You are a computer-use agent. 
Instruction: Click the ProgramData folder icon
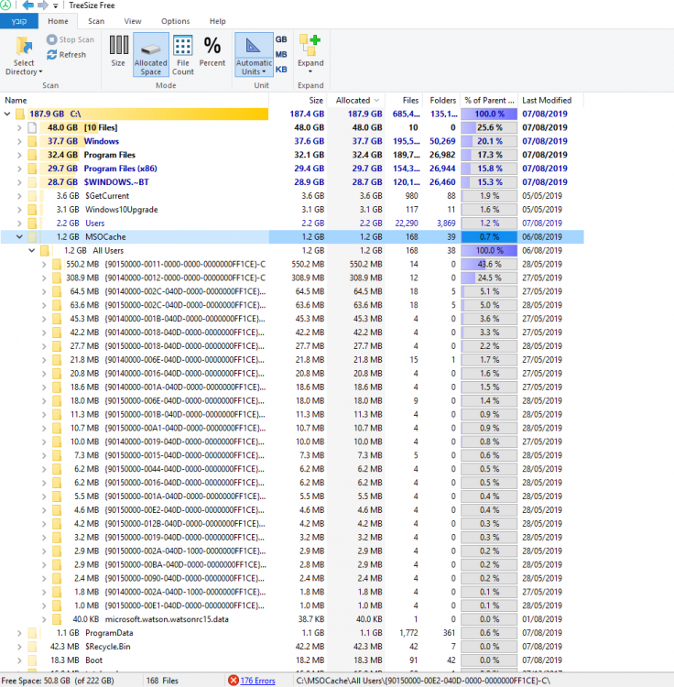tap(32, 633)
